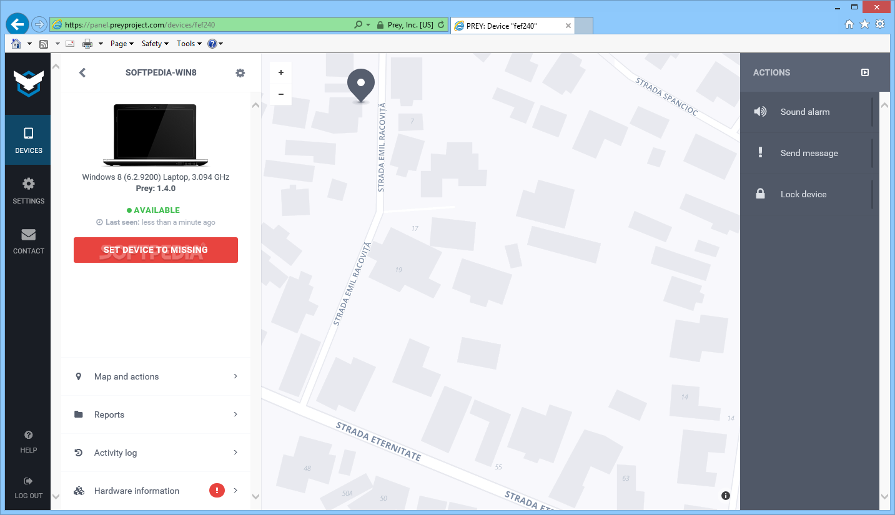Show map attribution info icon

point(725,496)
